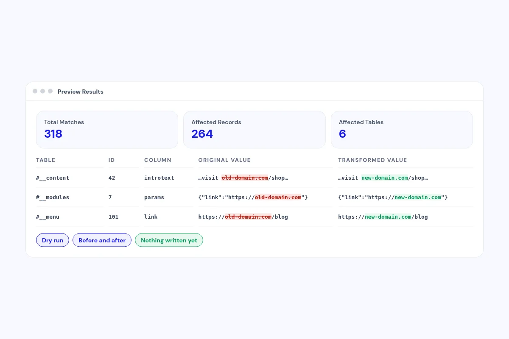The height and width of the screenshot is (339, 509).
Task: Click the Total Matches card
Action: coord(107,130)
